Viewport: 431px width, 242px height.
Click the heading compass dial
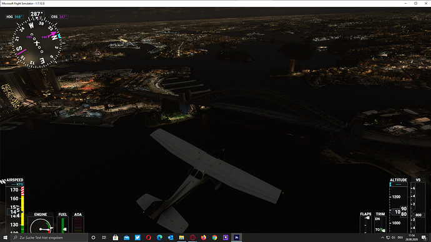coord(37,42)
